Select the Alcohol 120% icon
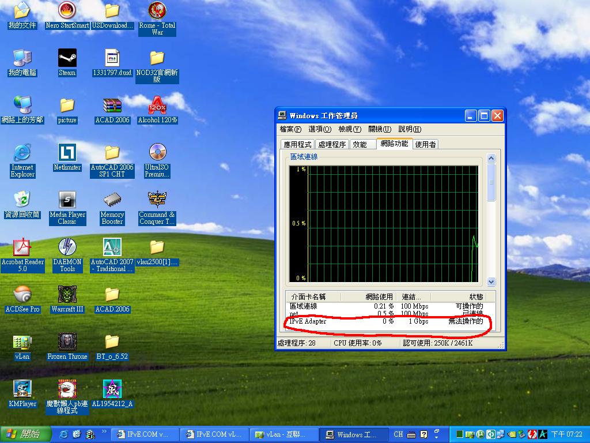The height and width of the screenshot is (443, 590). tap(157, 106)
